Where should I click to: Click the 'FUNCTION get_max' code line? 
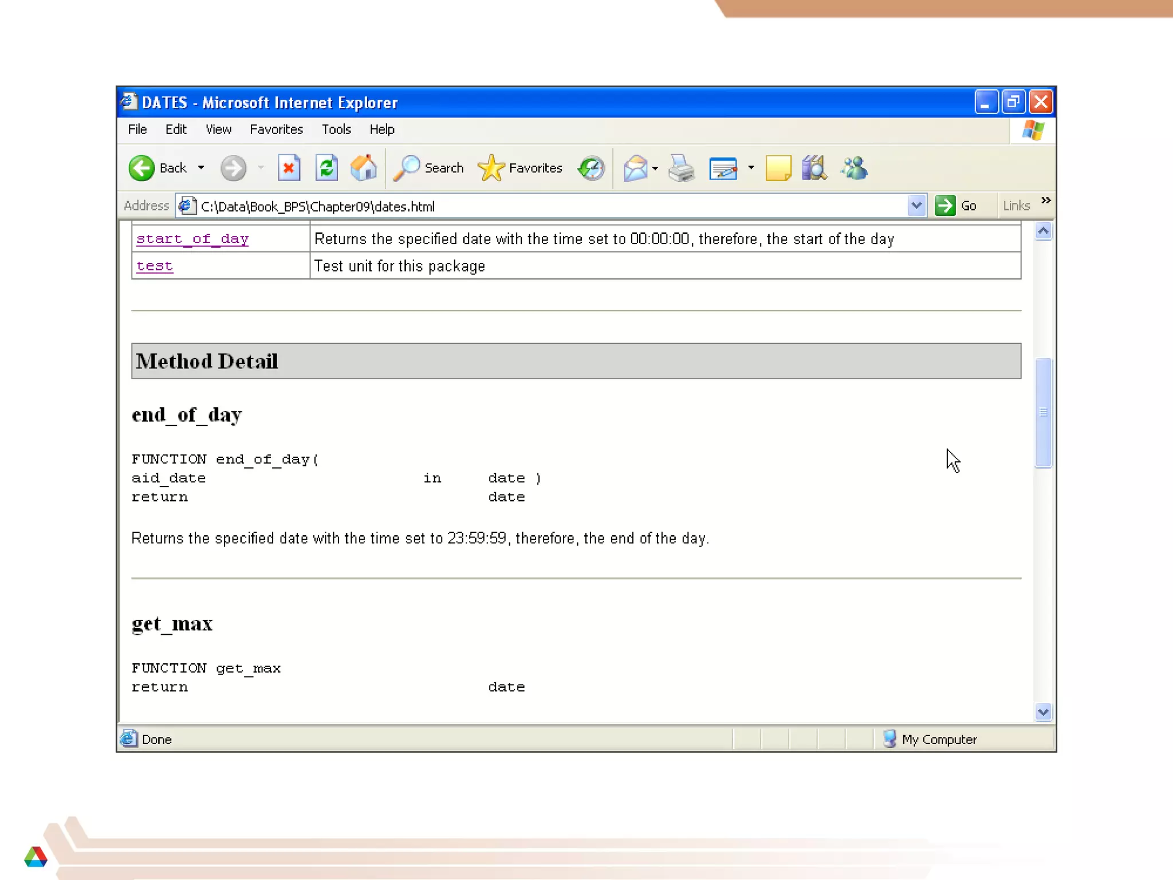tap(206, 669)
